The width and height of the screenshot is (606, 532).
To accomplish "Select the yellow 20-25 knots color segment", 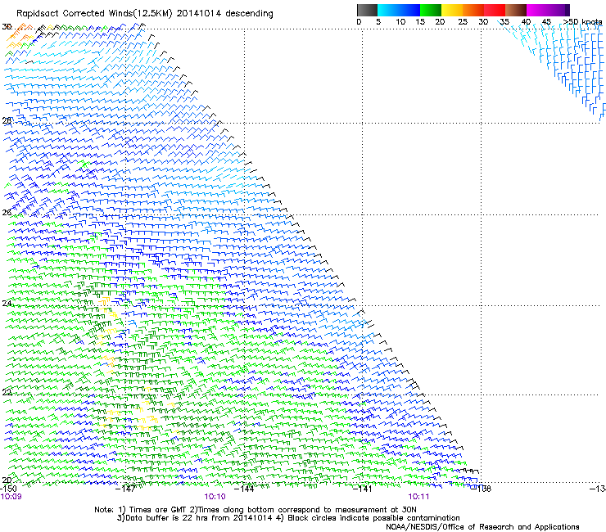I will (452, 10).
